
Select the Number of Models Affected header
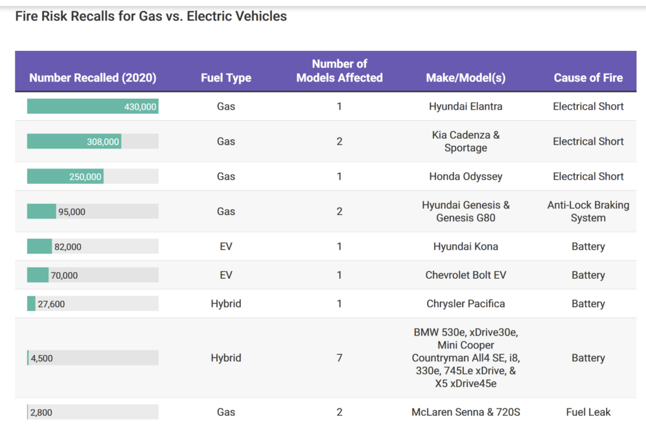(339, 71)
